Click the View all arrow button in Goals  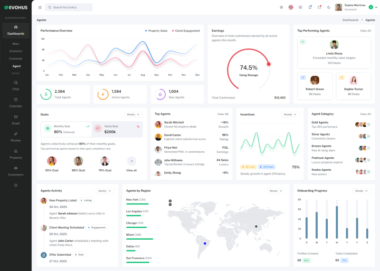pyautogui.click(x=132, y=161)
